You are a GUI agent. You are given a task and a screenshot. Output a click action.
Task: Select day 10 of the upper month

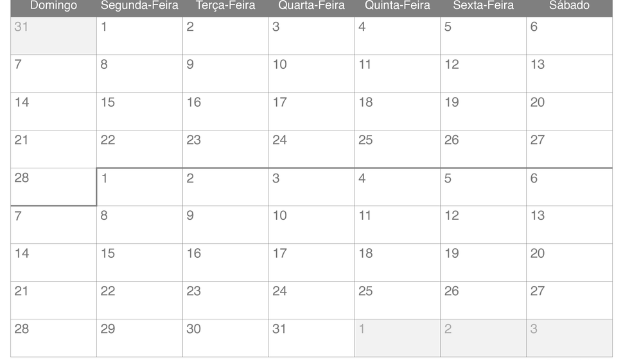311,73
